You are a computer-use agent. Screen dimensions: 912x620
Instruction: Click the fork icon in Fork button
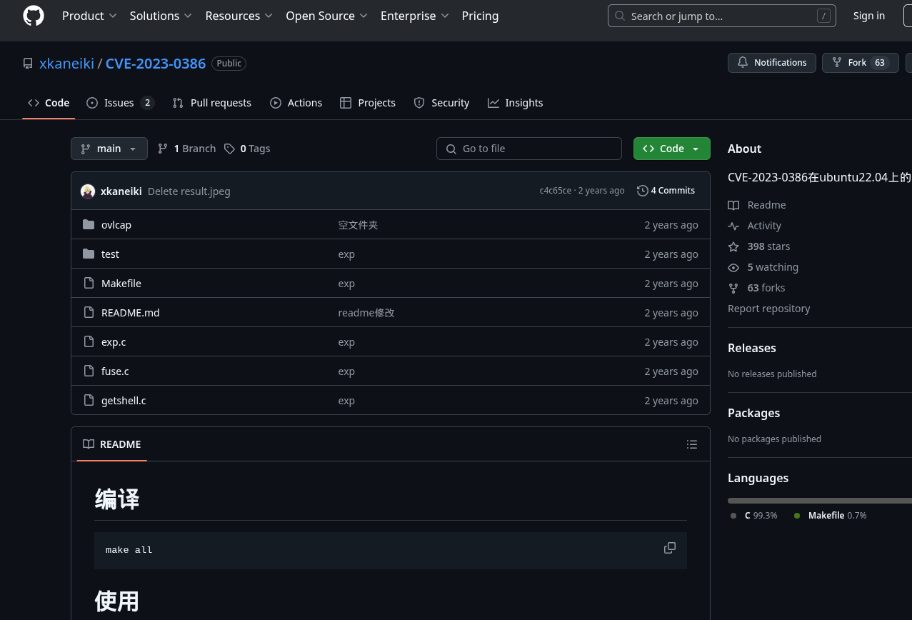tap(836, 63)
